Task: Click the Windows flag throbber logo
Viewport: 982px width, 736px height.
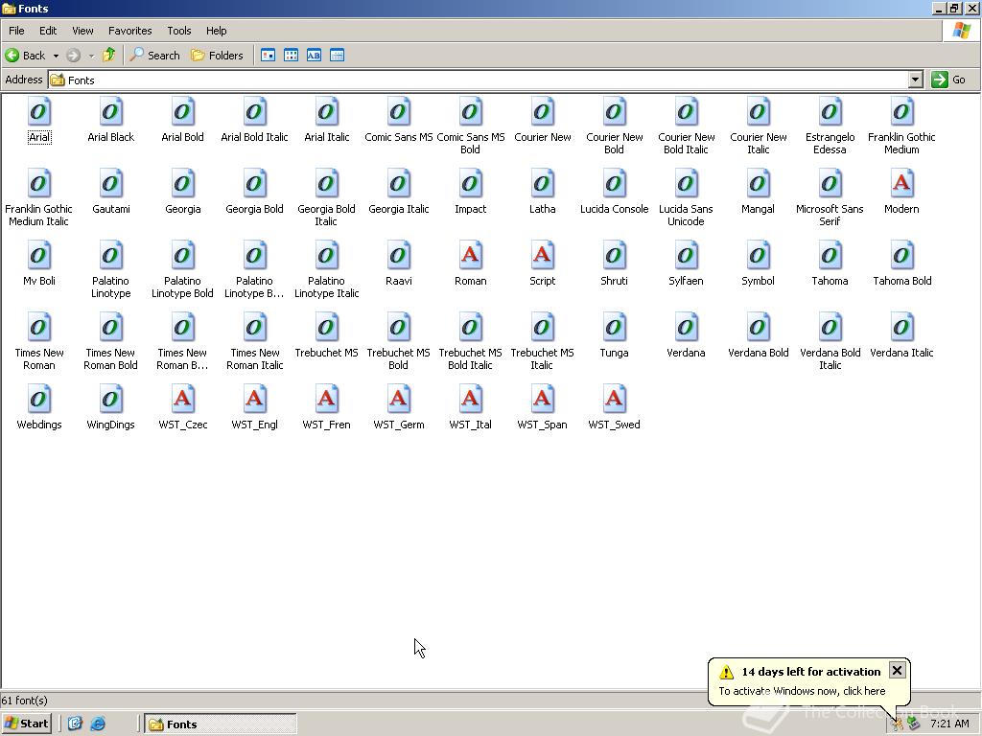Action: (961, 31)
